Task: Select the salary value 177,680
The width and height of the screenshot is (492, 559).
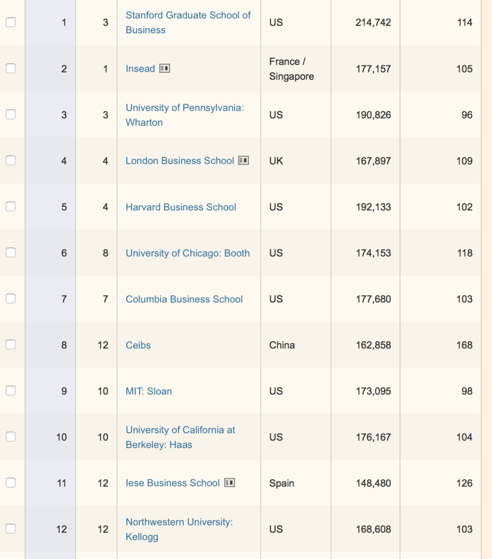Action: point(374,299)
